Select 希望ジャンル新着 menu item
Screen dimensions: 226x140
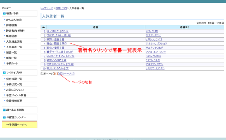16,96
